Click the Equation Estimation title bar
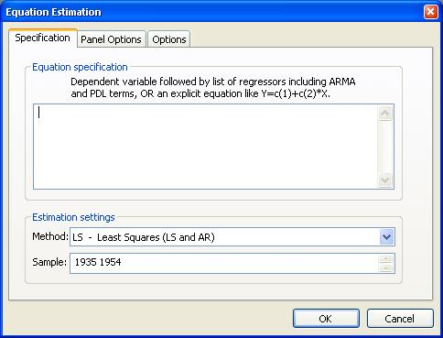The image size is (443, 338). [x=213, y=12]
